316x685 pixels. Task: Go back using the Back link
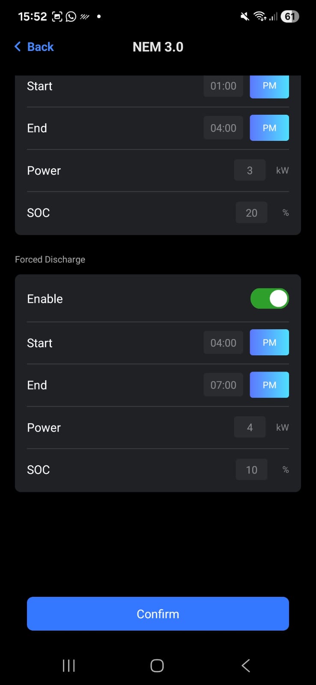[x=40, y=47]
